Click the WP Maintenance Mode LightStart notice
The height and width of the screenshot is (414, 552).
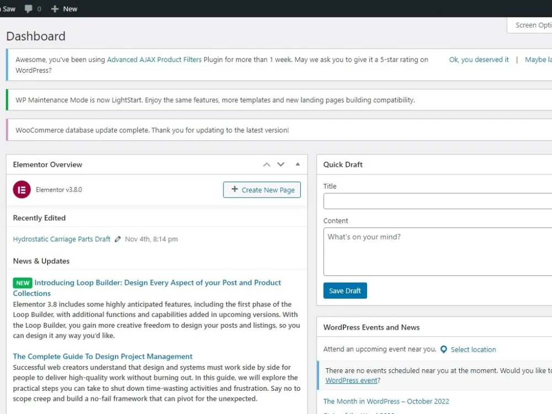point(215,100)
